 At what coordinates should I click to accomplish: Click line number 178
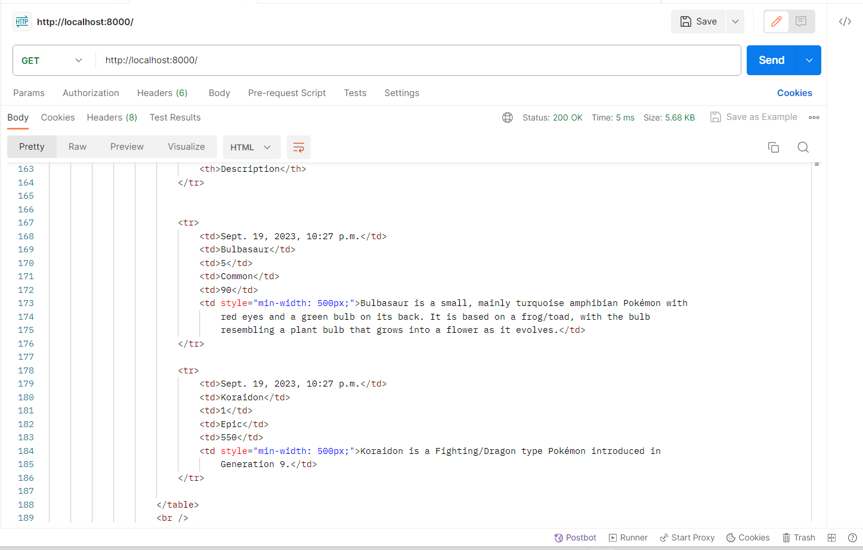(26, 370)
